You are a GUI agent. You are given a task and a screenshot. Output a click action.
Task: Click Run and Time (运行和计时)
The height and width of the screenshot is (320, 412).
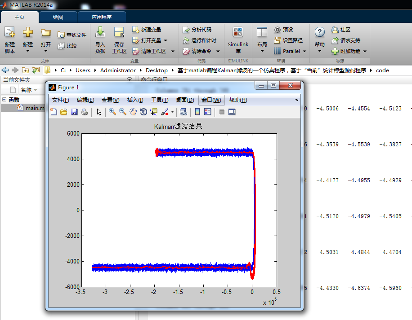click(199, 40)
